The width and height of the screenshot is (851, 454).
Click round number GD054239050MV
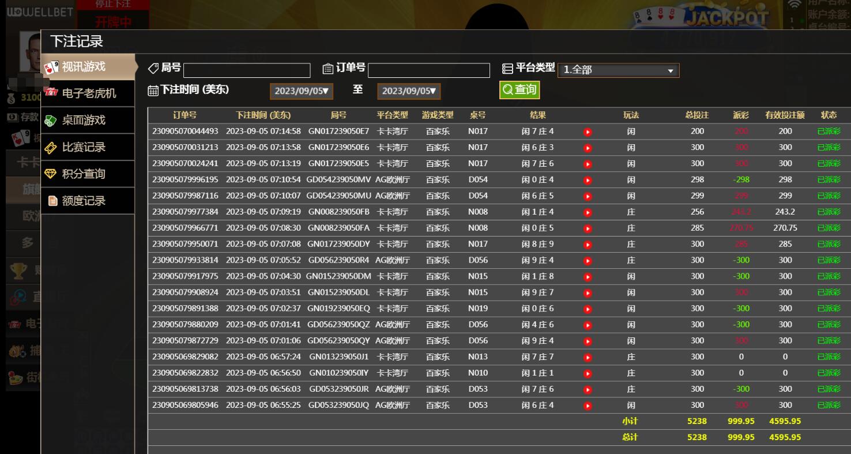(x=338, y=180)
